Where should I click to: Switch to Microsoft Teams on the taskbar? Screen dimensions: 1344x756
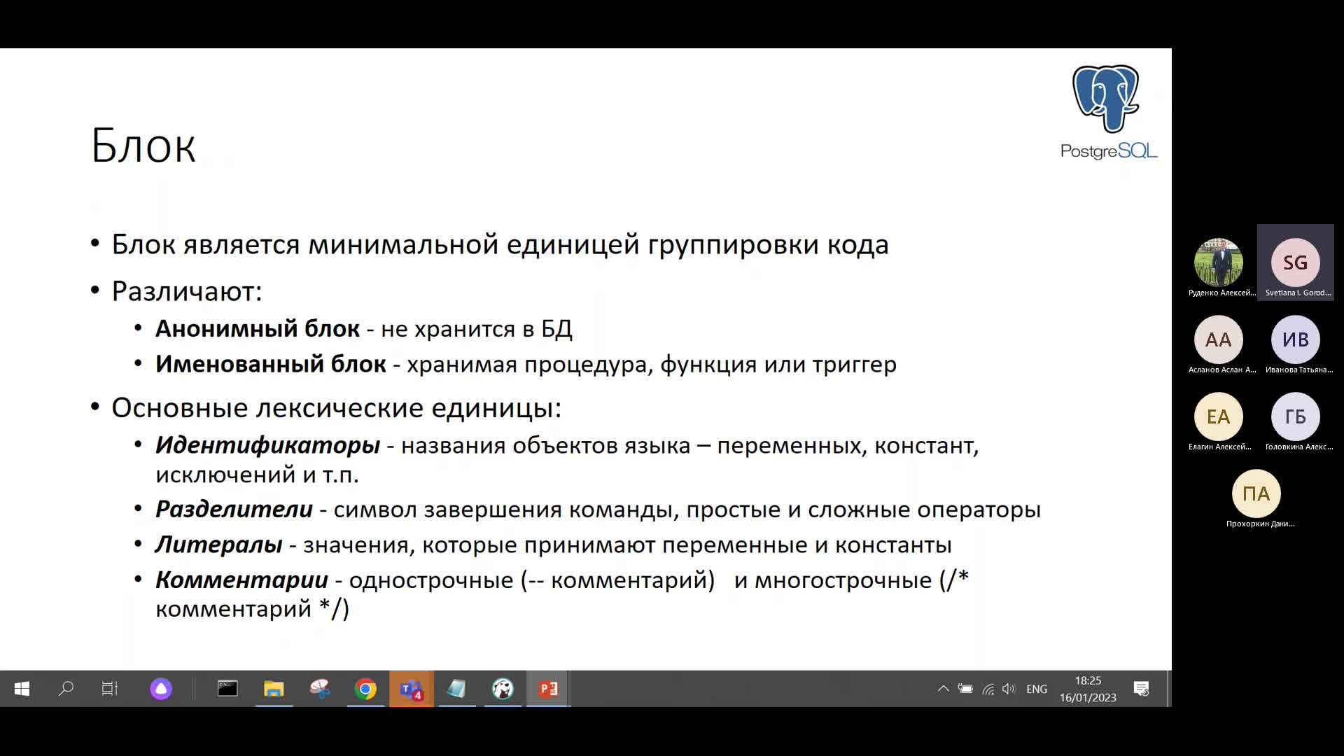pos(412,689)
